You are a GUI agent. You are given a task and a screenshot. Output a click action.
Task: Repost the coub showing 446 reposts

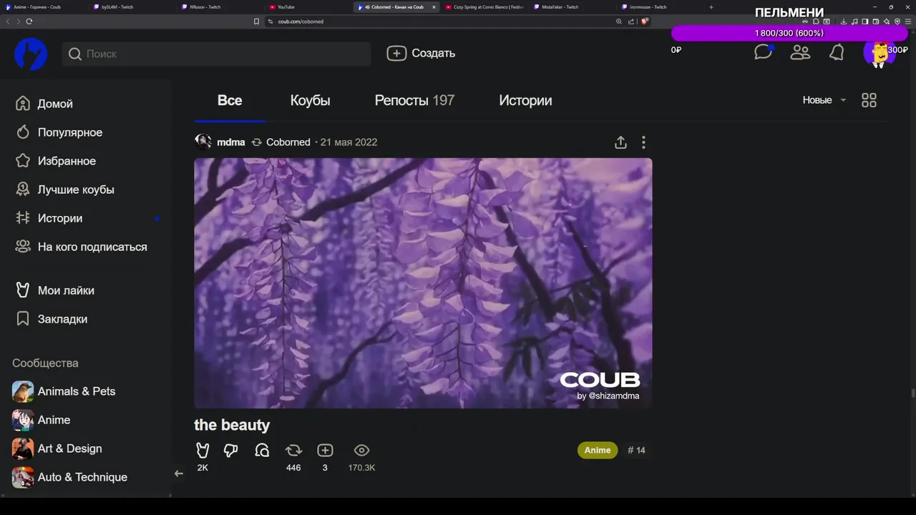(293, 450)
